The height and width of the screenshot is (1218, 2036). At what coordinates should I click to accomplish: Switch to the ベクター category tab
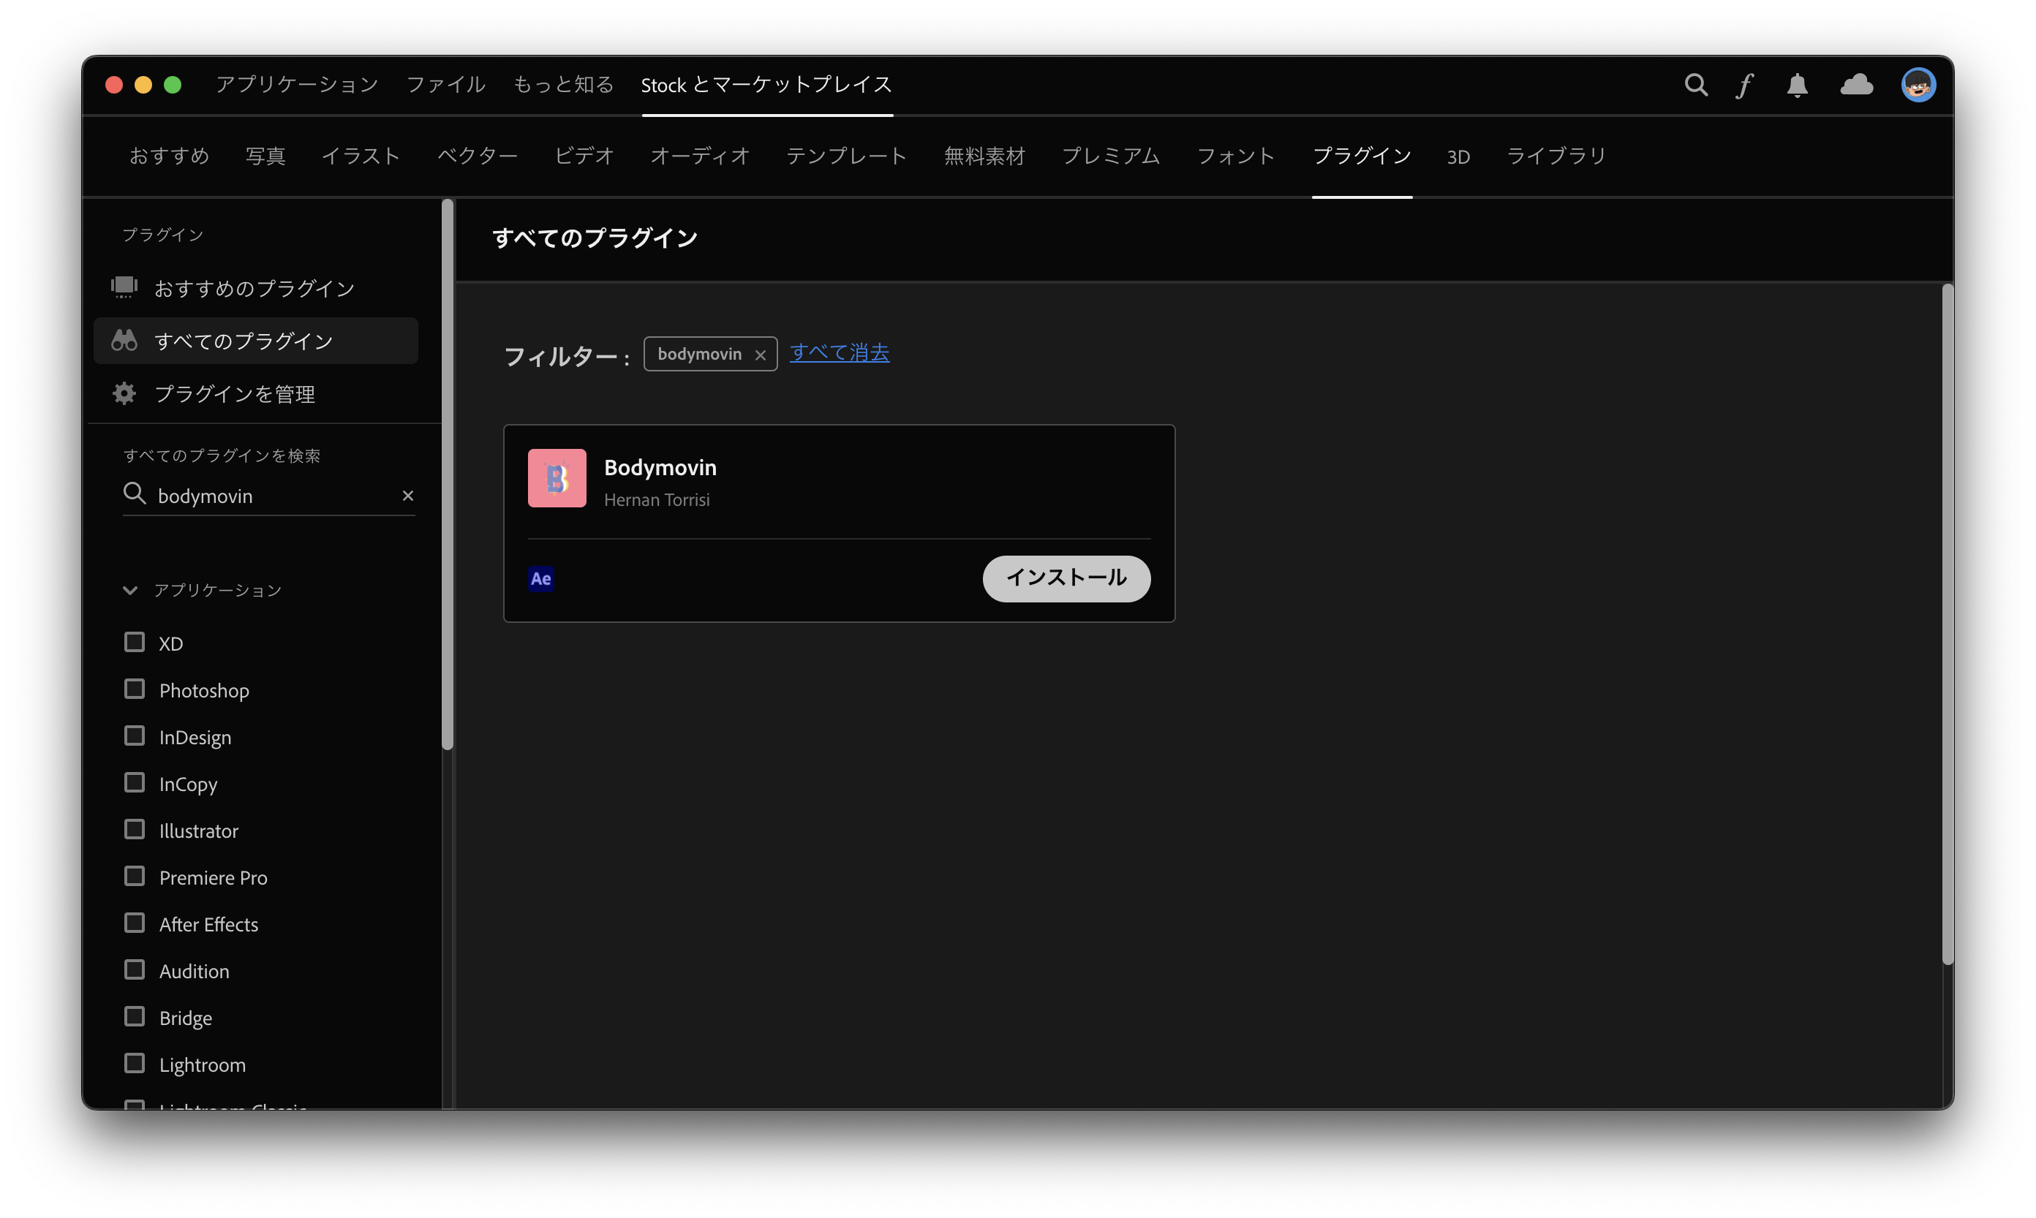(477, 156)
